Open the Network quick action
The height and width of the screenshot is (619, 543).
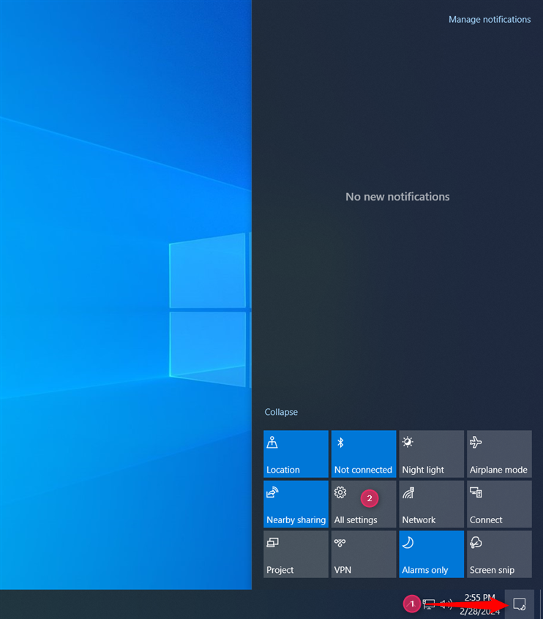431,504
